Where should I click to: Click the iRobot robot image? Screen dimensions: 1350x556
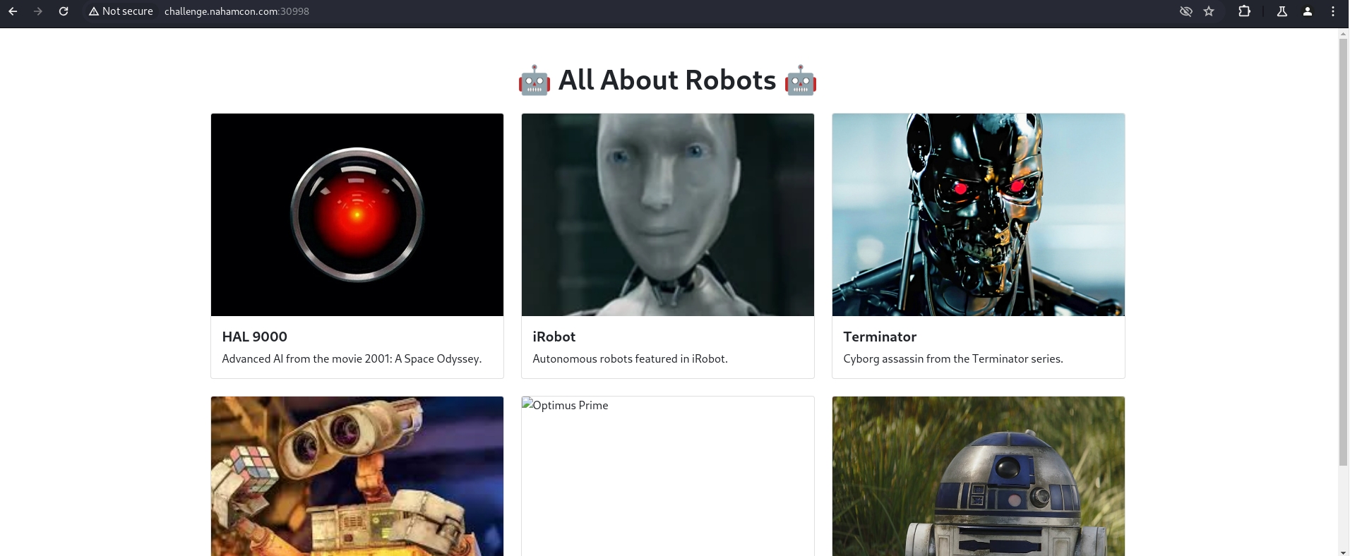click(667, 214)
